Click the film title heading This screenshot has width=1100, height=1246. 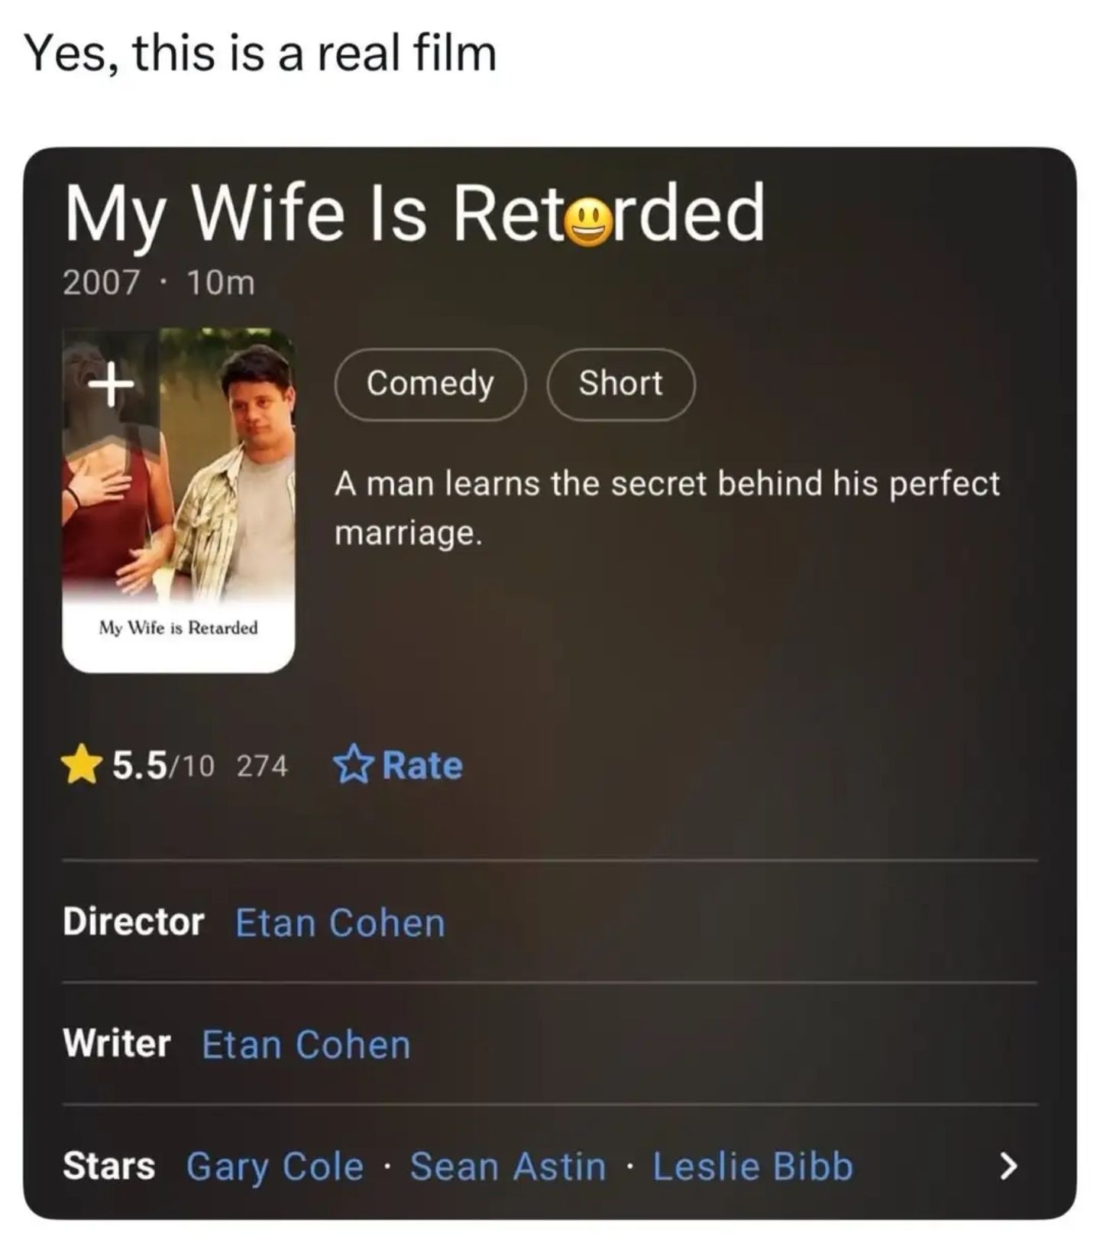pos(414,216)
